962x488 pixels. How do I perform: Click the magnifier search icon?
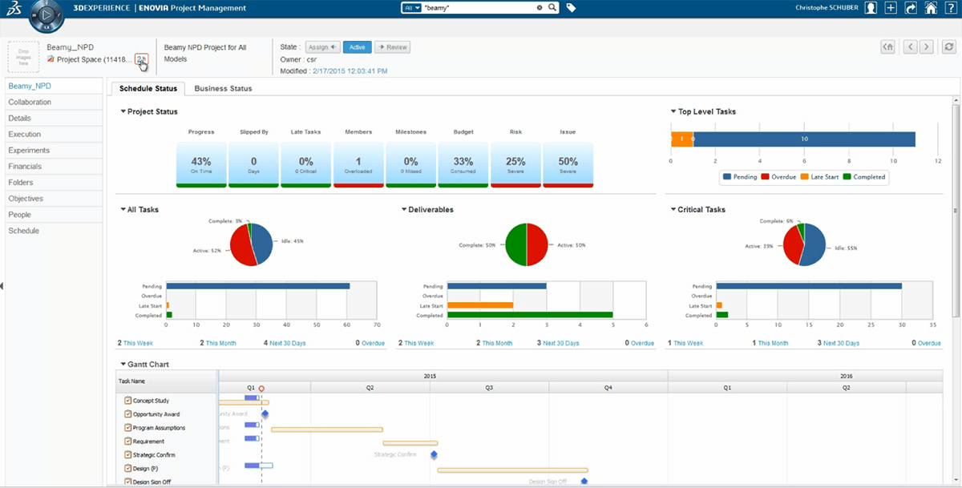point(552,7)
